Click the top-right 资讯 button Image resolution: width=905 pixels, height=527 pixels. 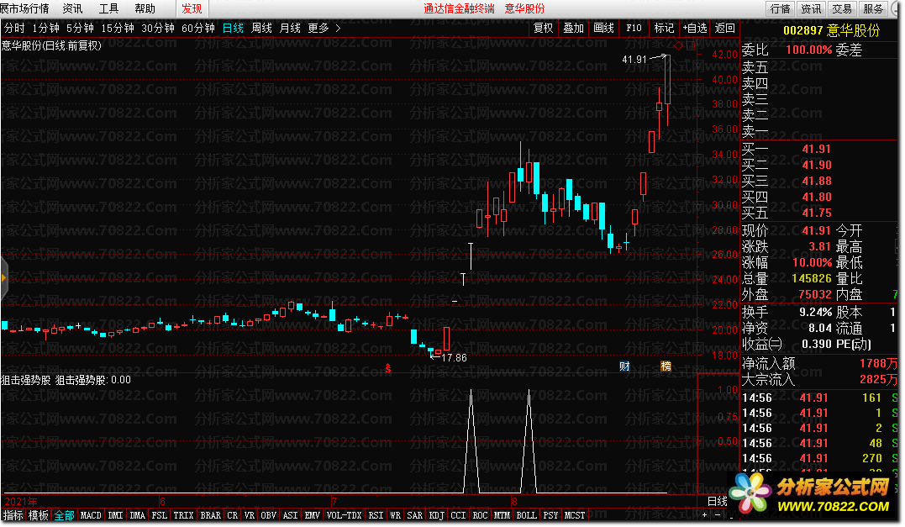pyautogui.click(x=811, y=8)
